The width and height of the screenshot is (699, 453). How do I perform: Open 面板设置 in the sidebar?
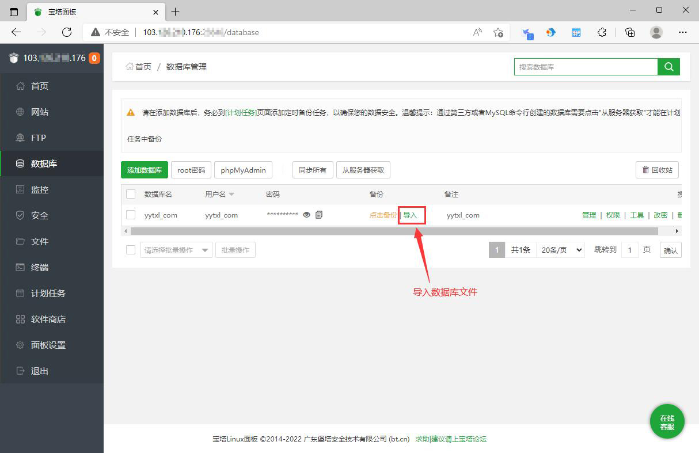pyautogui.click(x=52, y=345)
